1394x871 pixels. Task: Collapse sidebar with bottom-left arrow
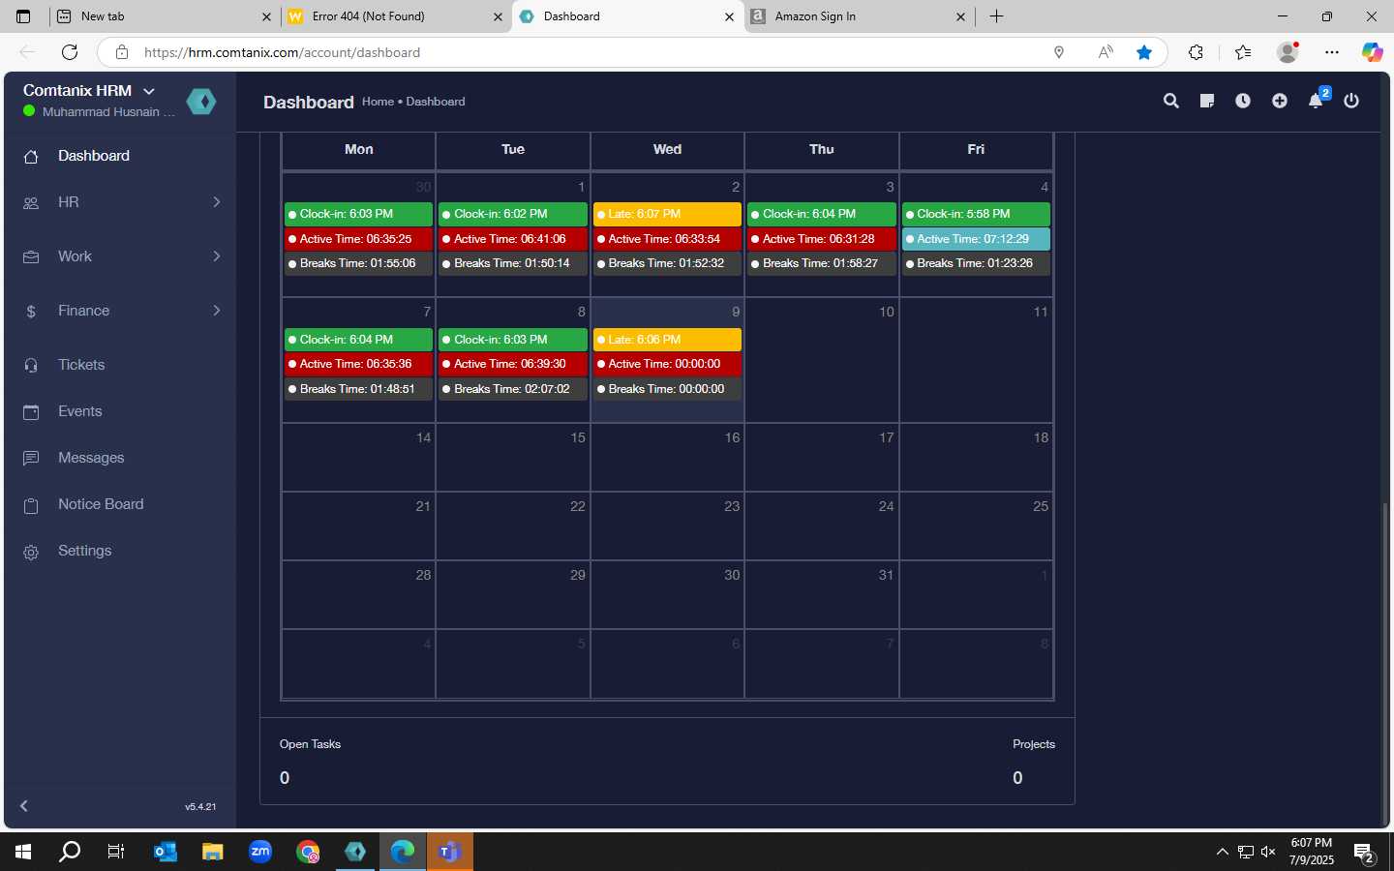(24, 805)
